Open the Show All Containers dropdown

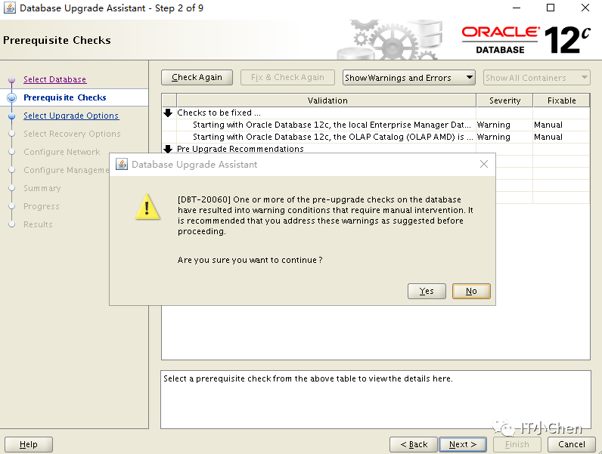pyautogui.click(x=536, y=78)
